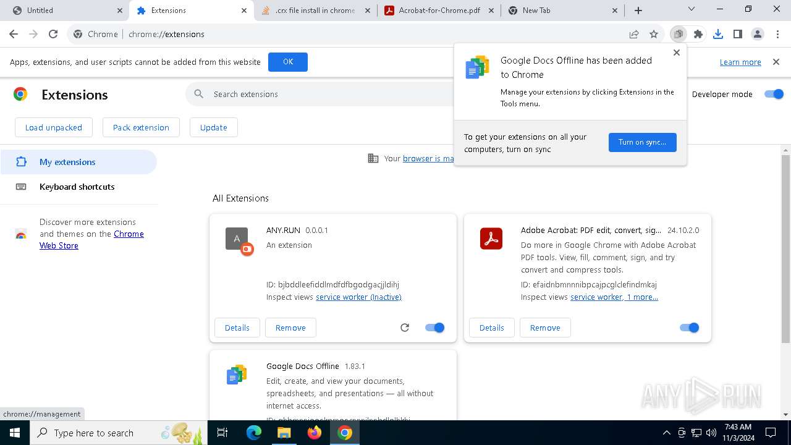Click the ANY.RUN extension ID text
The width and height of the screenshot is (791, 445).
pyautogui.click(x=332, y=285)
